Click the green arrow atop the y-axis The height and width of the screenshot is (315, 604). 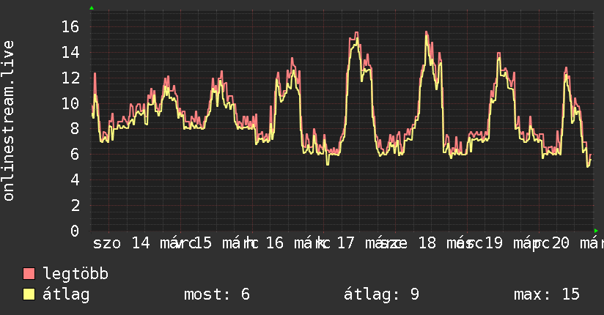[x=92, y=8]
